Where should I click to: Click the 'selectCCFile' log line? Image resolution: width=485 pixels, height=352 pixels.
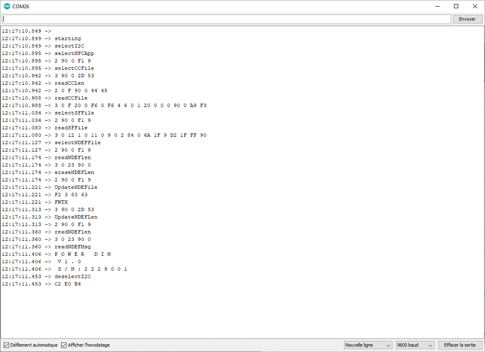(x=48, y=68)
